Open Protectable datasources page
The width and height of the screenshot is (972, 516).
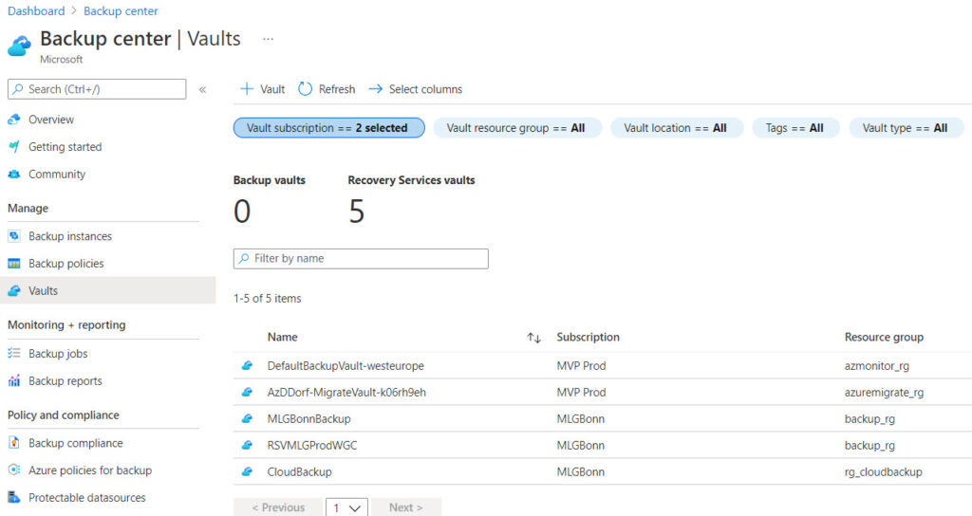click(86, 497)
